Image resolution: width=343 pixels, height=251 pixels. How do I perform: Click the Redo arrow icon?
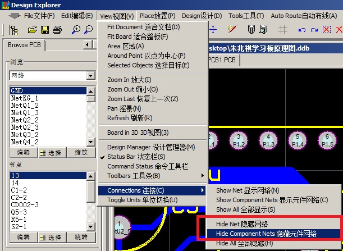click(314, 29)
